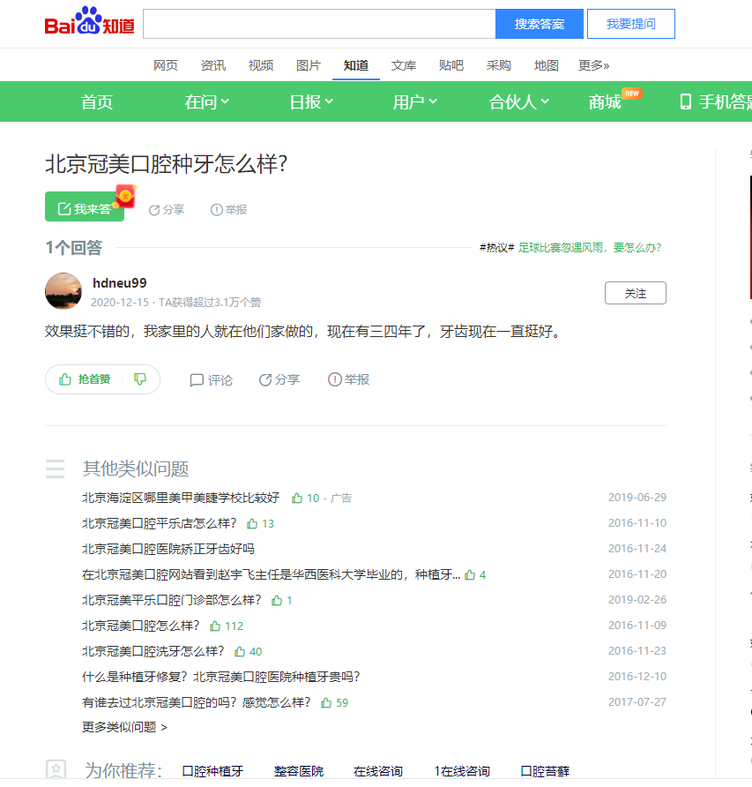Screen dimensions: 752x787
Task: Click the comment bubble icon 评论
Action: pyautogui.click(x=197, y=380)
